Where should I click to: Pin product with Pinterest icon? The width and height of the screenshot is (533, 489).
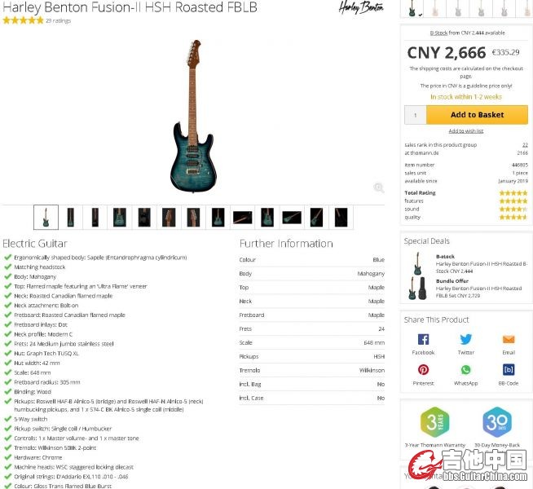point(423,369)
